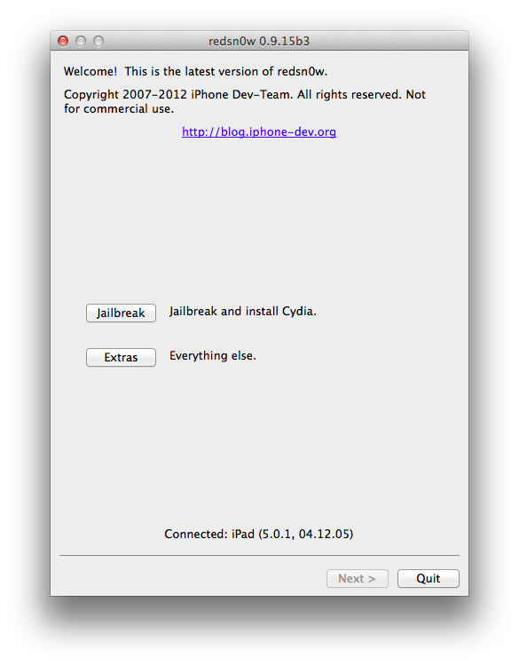The width and height of the screenshot is (519, 666).
Task: Click the Welcome message text line
Action: pyautogui.click(x=196, y=71)
